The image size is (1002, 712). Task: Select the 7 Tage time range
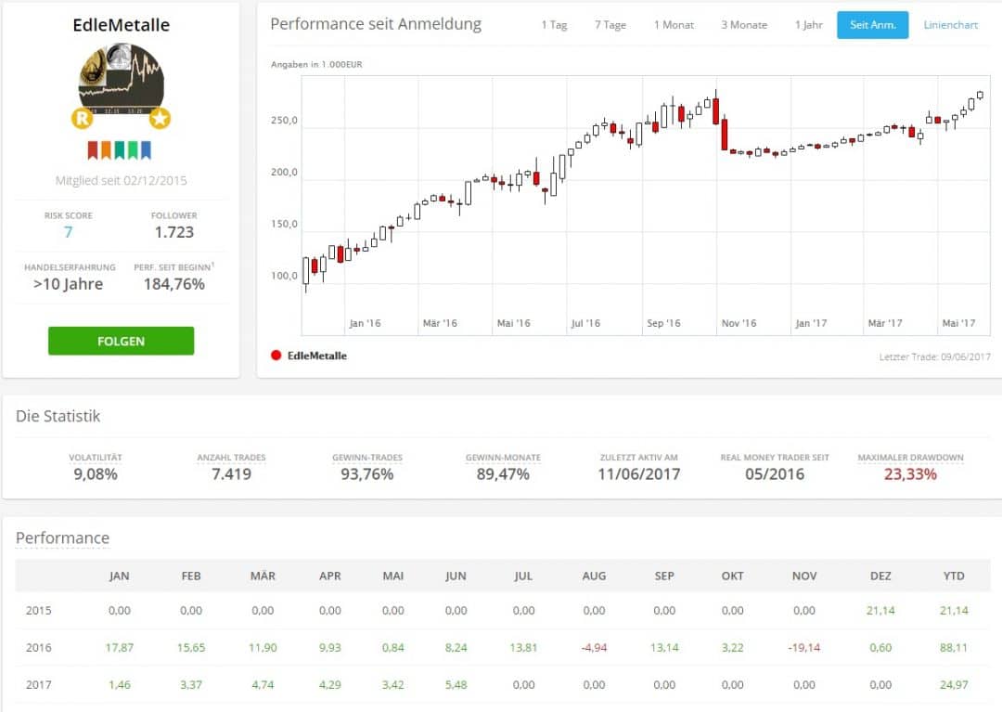click(610, 25)
